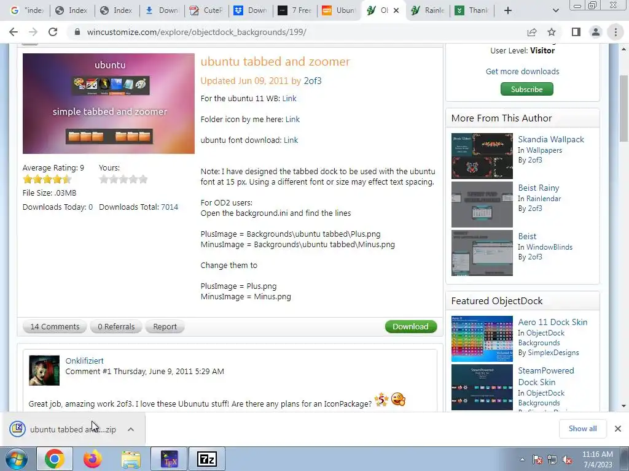Click the Beist WindowBlinds thumbnail

tap(482, 253)
